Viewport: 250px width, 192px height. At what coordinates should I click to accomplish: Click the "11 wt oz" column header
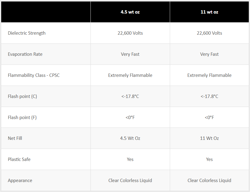point(209,12)
